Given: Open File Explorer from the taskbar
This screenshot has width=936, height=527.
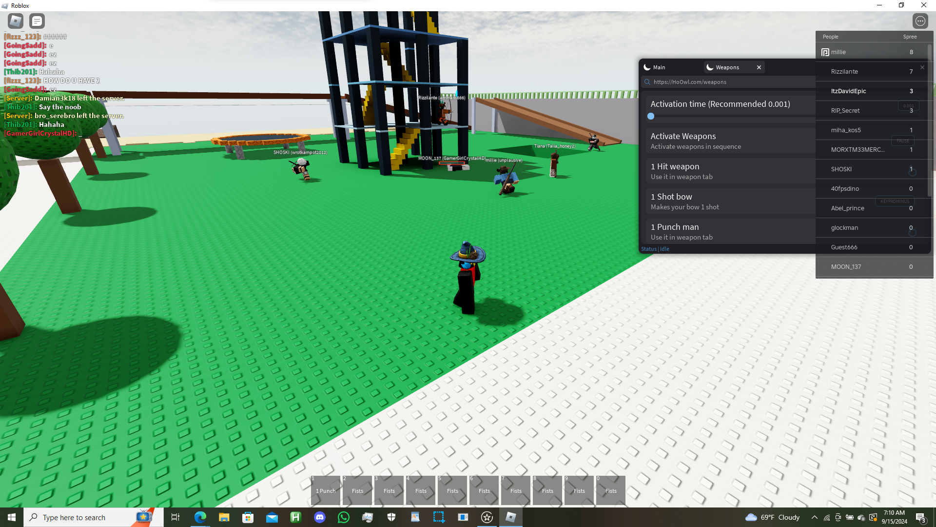Looking at the screenshot, I should tap(224, 517).
